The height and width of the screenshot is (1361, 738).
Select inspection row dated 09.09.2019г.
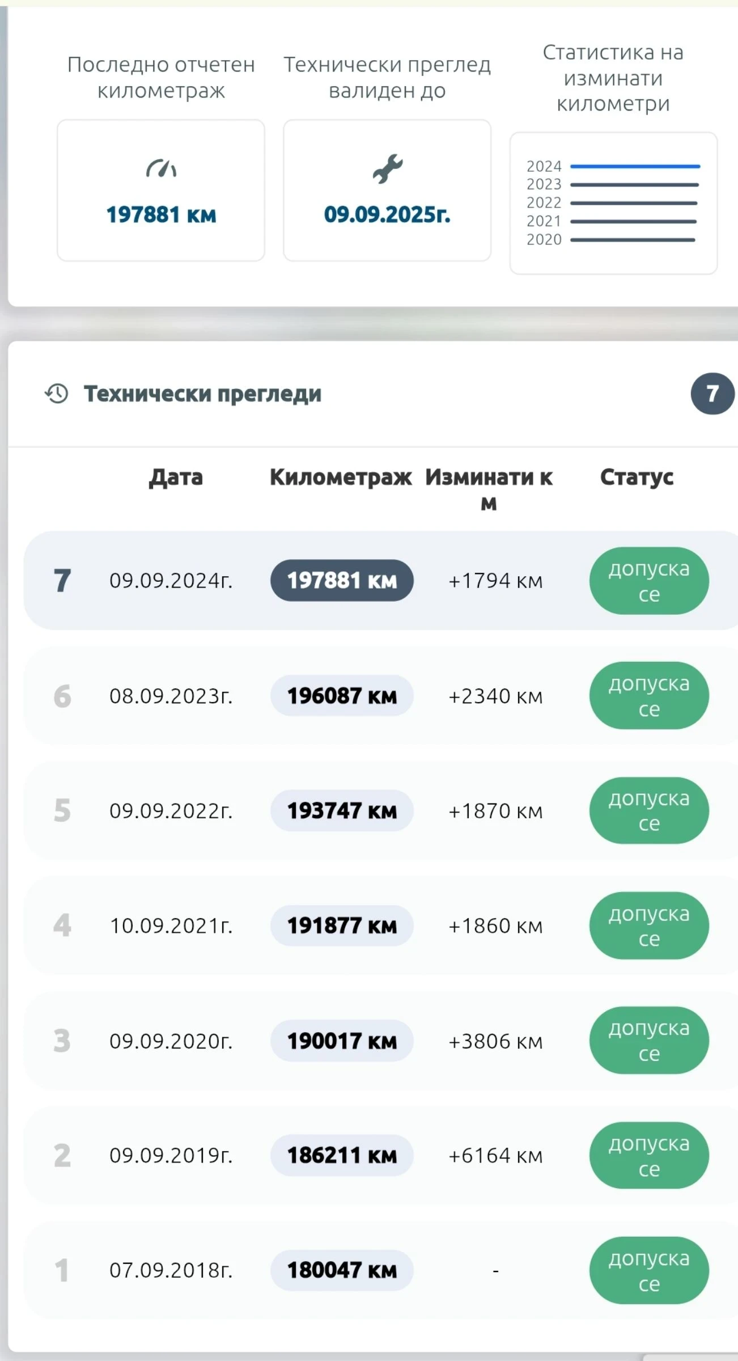pyautogui.click(x=171, y=1155)
